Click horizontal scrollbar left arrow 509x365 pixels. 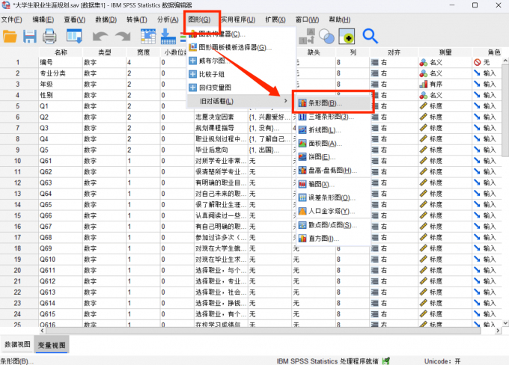pyautogui.click(x=42, y=331)
